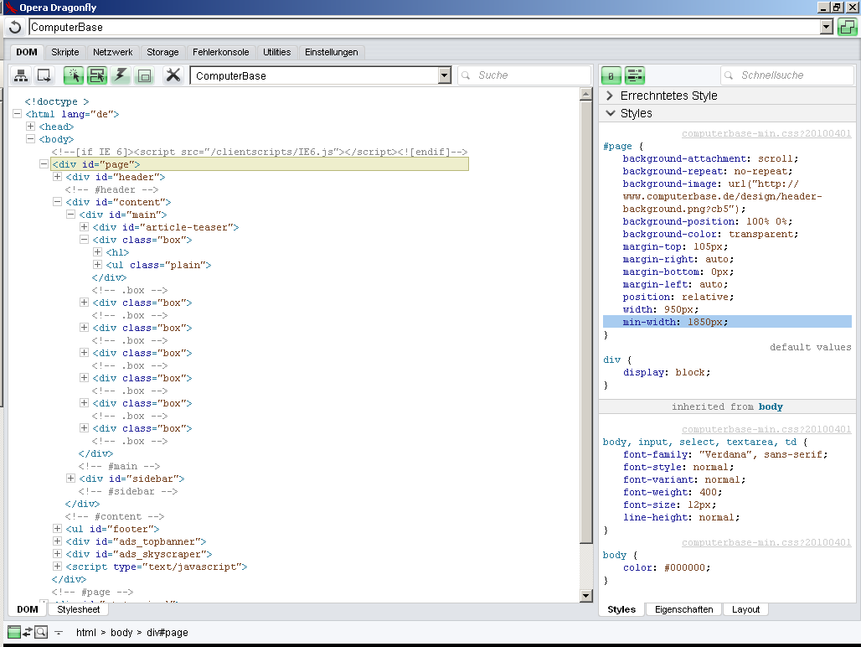
Task: Collapse the div id="main" node
Action: click(71, 215)
